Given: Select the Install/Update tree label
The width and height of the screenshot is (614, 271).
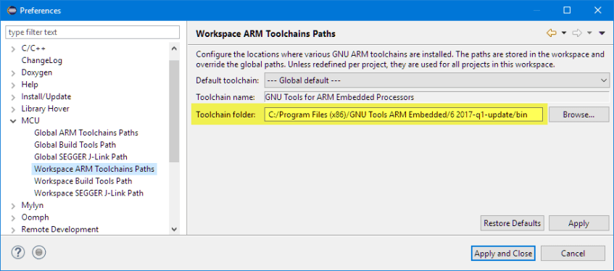Looking at the screenshot, I should click(46, 96).
